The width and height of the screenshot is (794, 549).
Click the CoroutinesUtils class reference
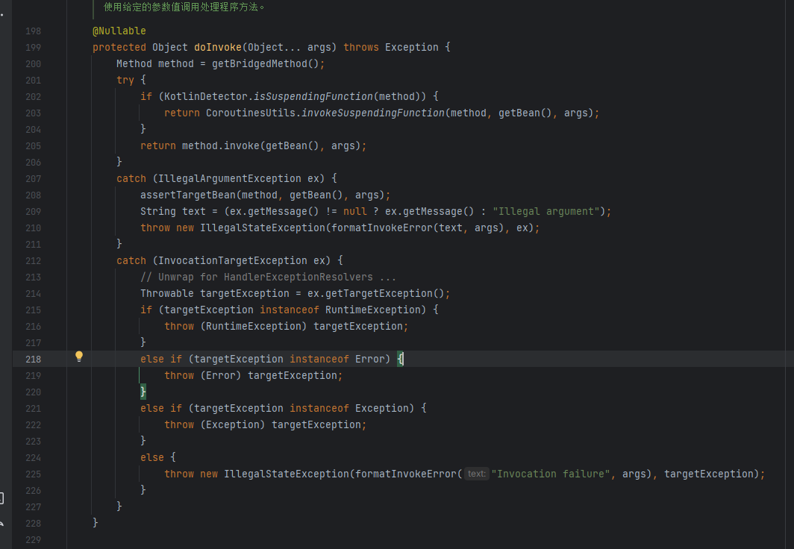coord(250,113)
